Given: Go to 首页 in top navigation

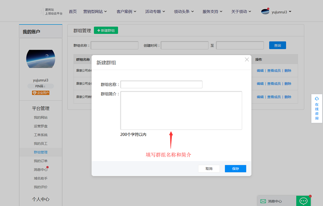Looking at the screenshot, I should (73, 12).
